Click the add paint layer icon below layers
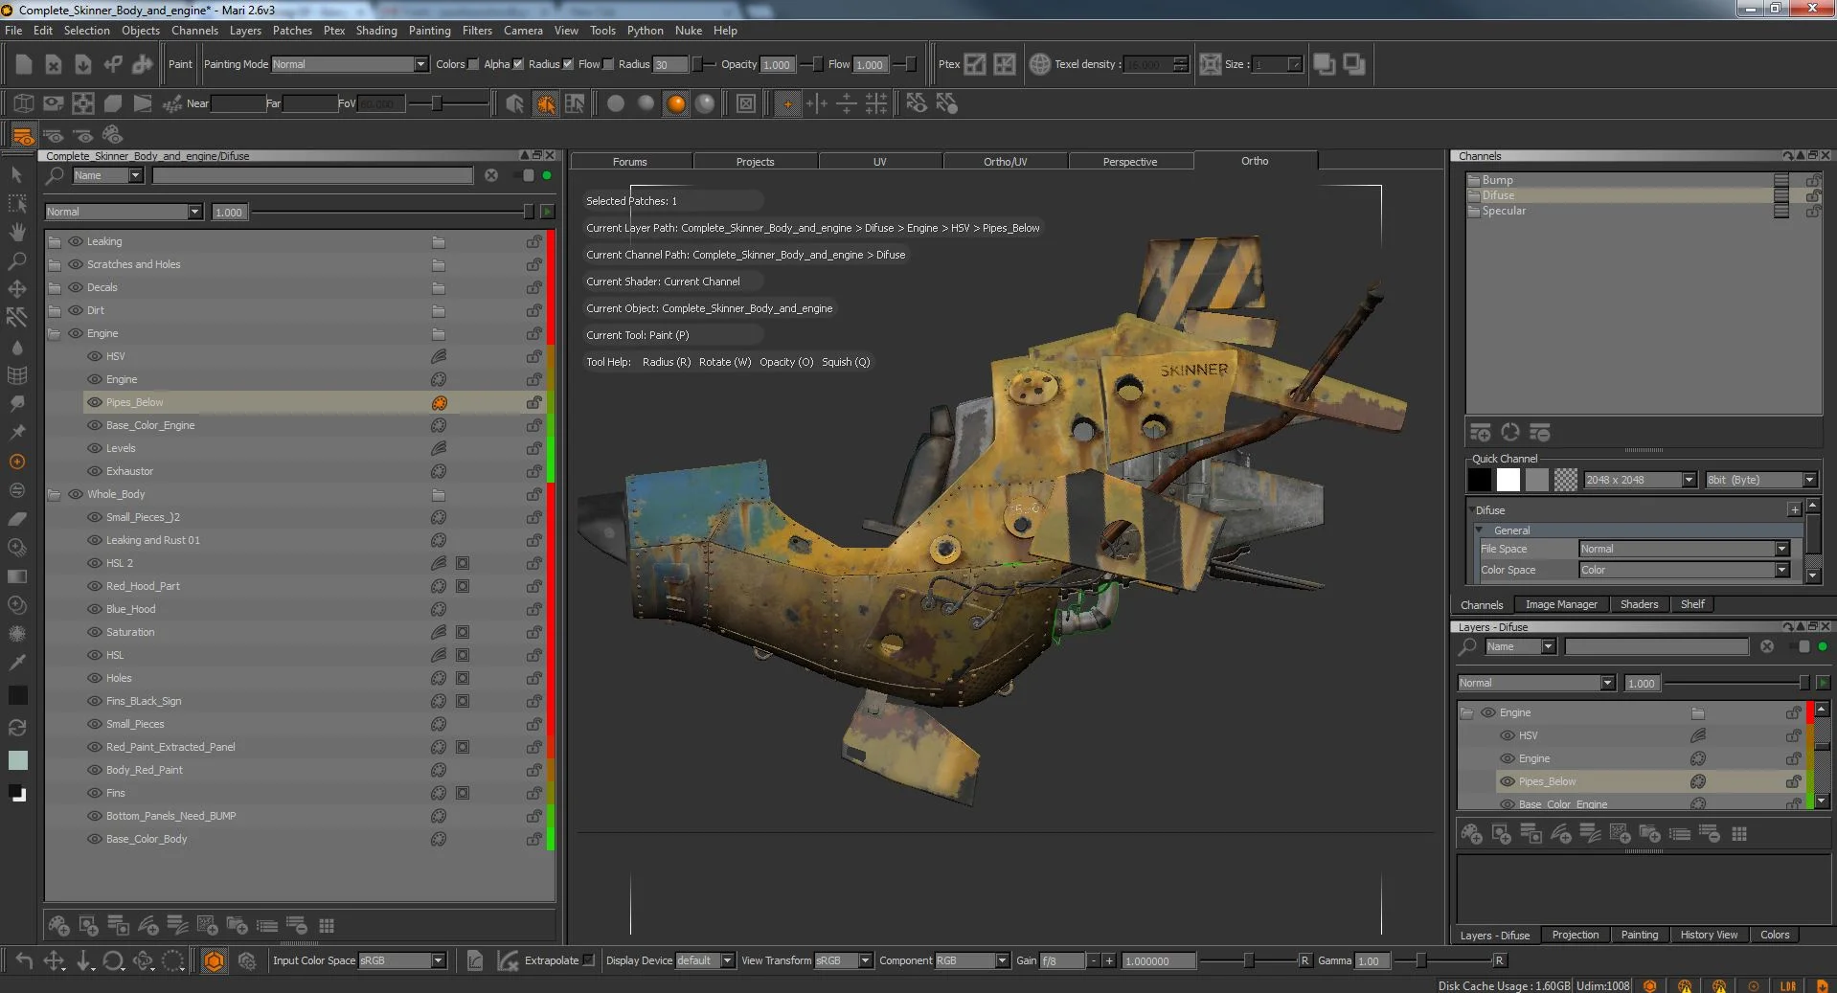 tap(58, 926)
